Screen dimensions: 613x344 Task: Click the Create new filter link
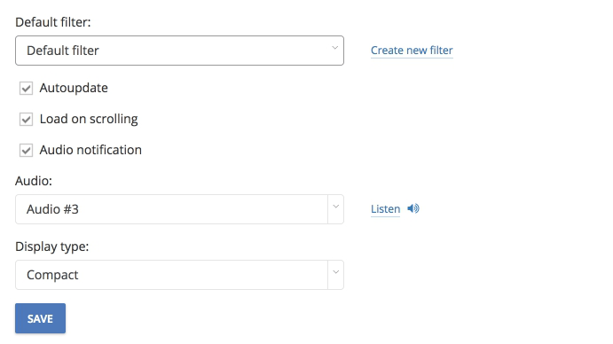(412, 51)
